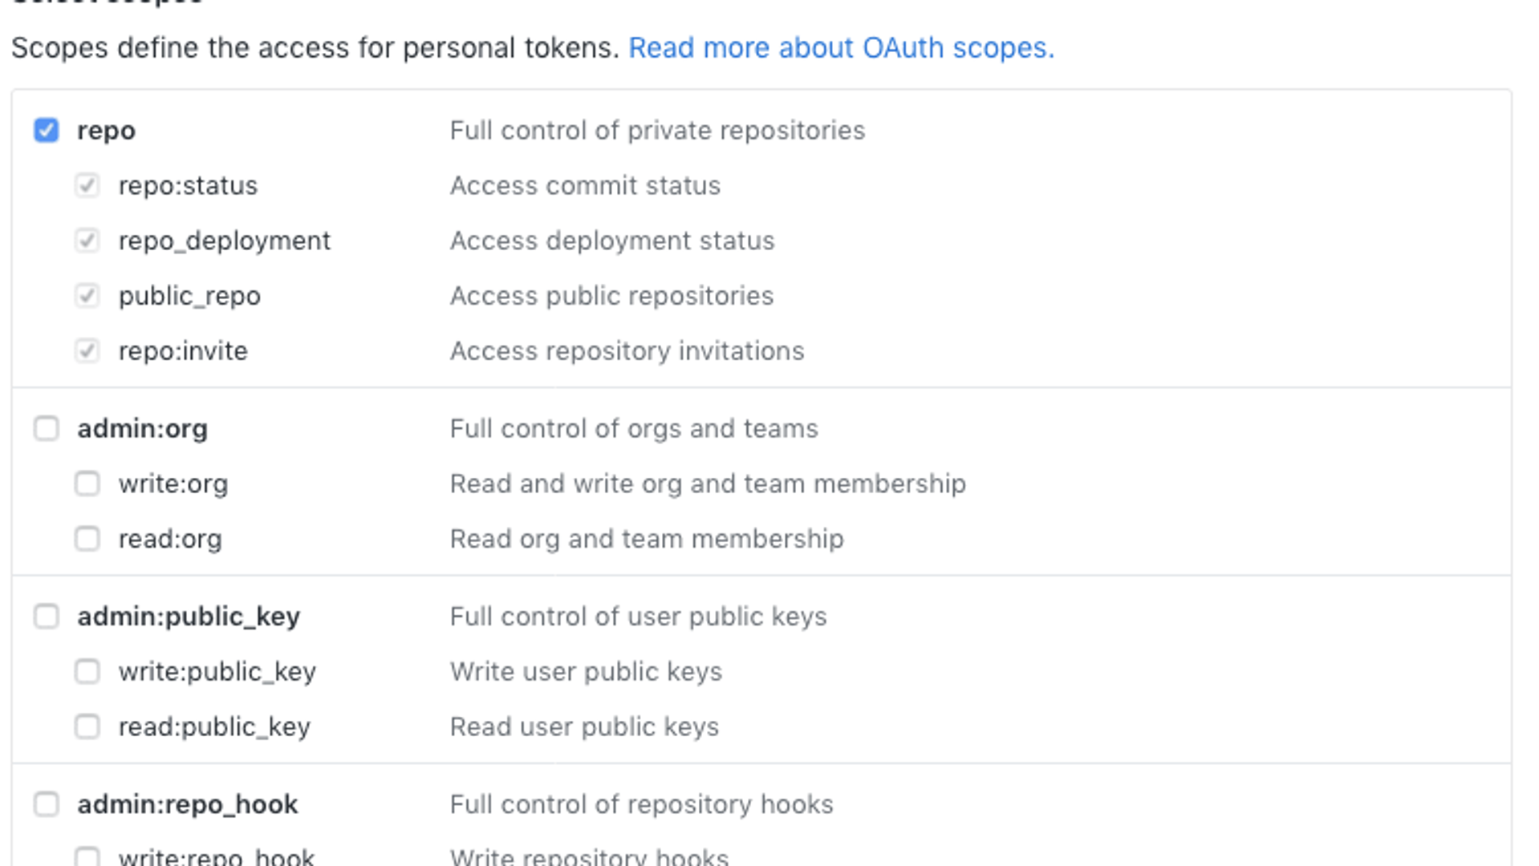Check the read:public_key scope
1539x866 pixels.
(x=87, y=726)
